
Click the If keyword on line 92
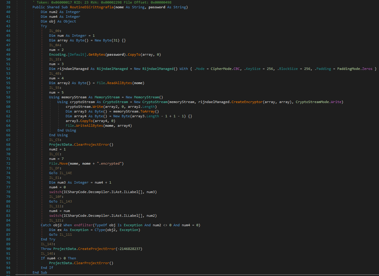point(43,258)
